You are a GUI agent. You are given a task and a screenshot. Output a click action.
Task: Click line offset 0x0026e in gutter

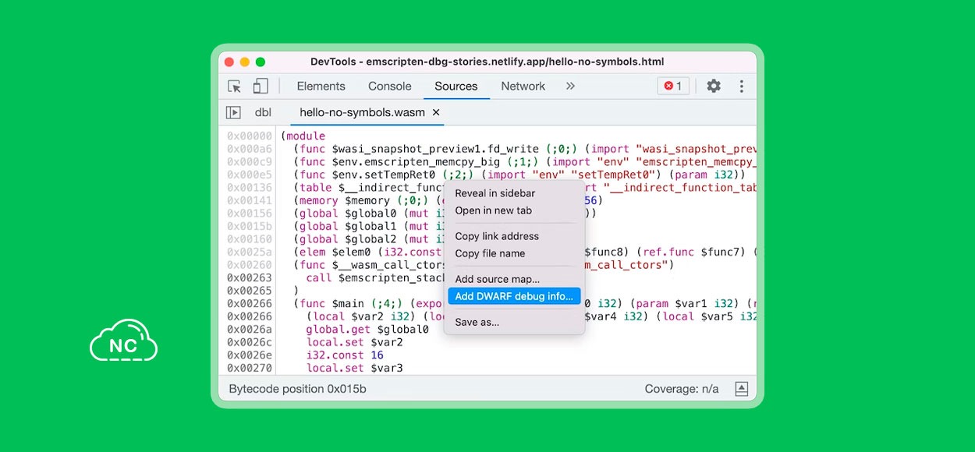point(250,355)
